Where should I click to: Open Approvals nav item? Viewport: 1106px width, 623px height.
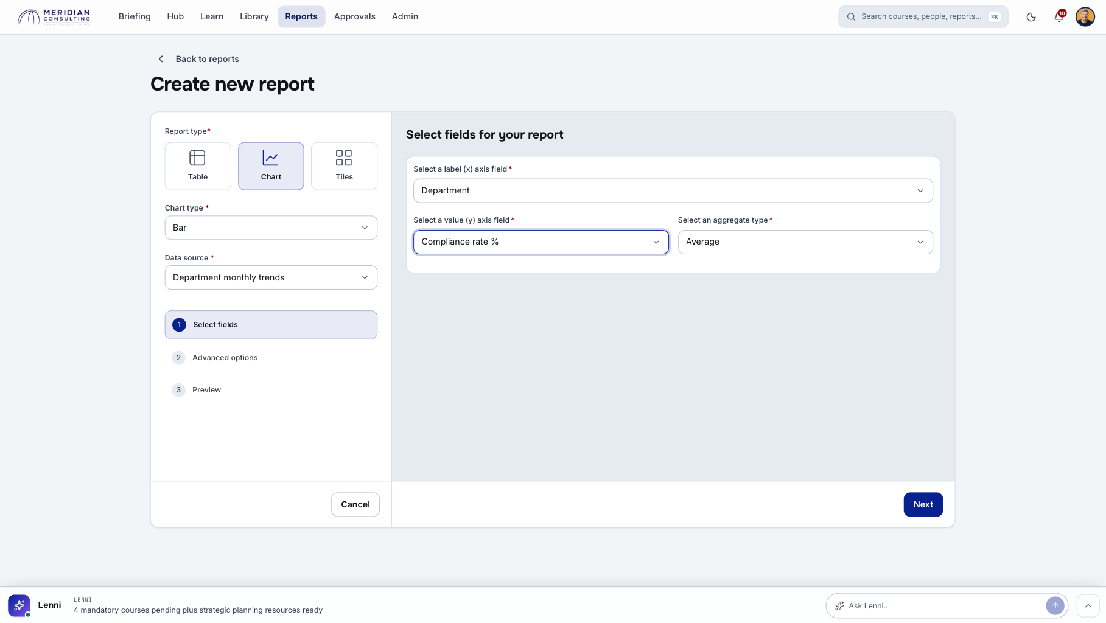(x=354, y=16)
